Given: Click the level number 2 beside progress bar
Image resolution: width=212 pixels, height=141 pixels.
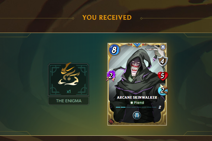Looking at the screenshot, I should (x=160, y=107).
